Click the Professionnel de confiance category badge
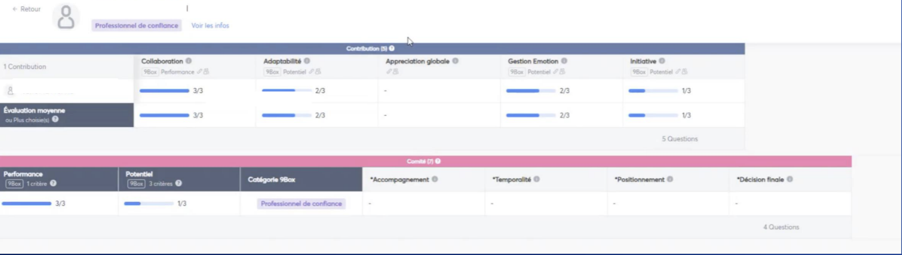This screenshot has height=255, width=902. tap(301, 204)
